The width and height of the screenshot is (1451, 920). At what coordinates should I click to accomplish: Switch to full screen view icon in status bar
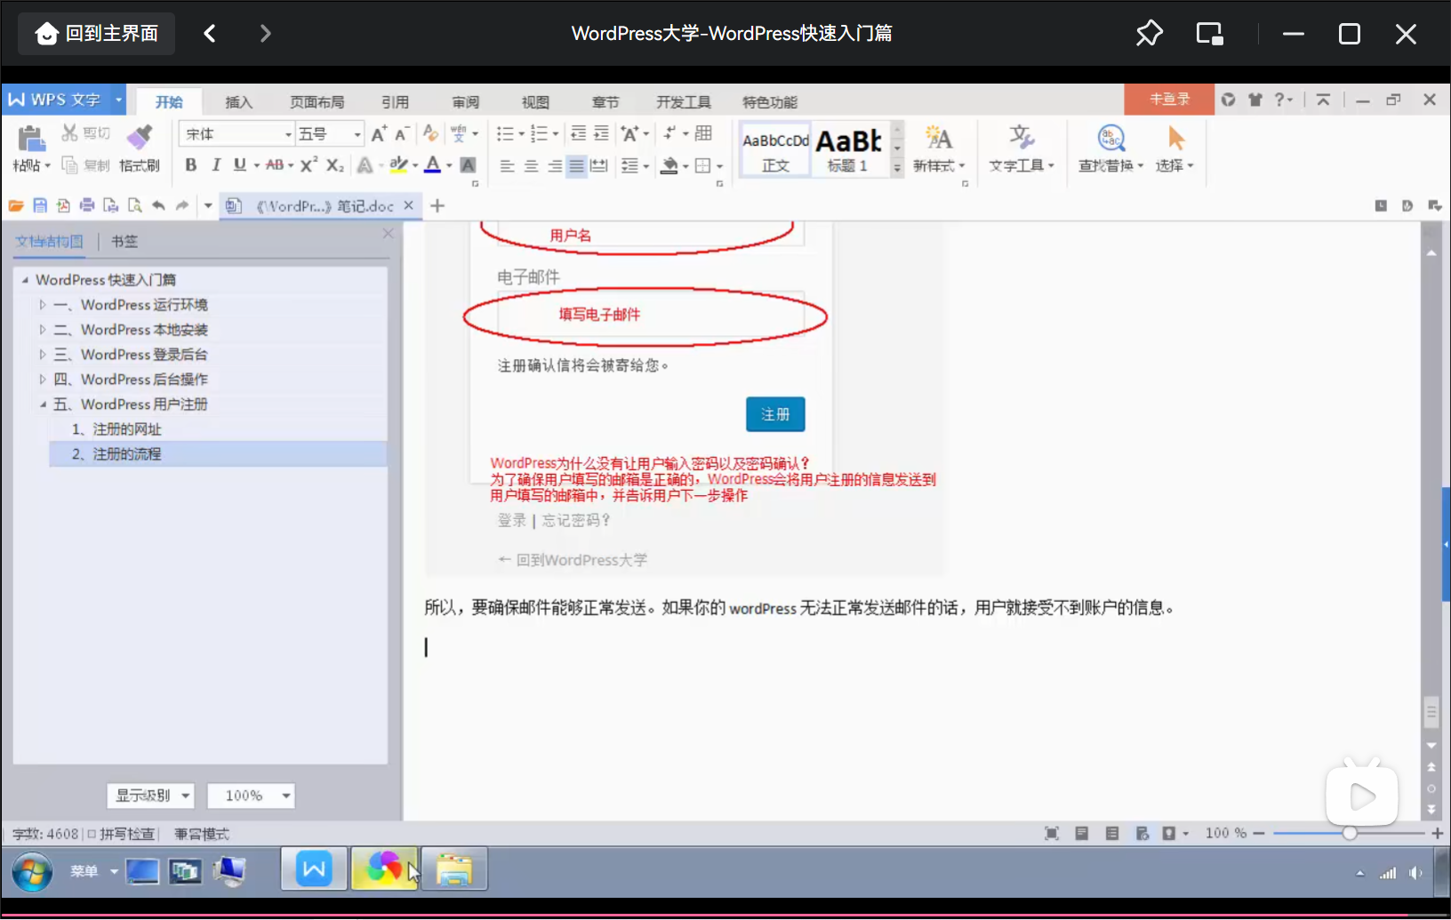[x=1052, y=834]
